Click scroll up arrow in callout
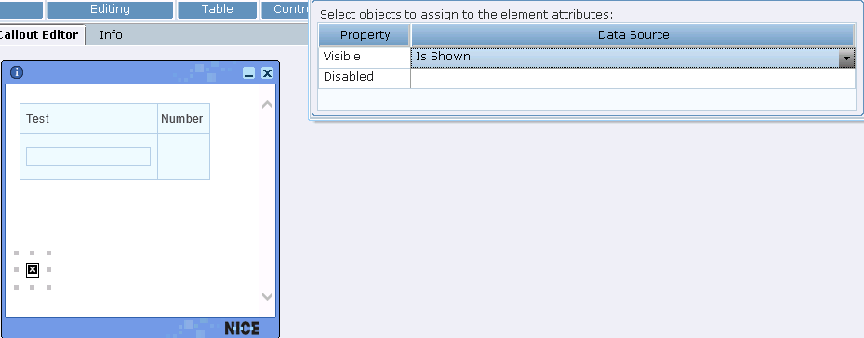 (x=267, y=104)
